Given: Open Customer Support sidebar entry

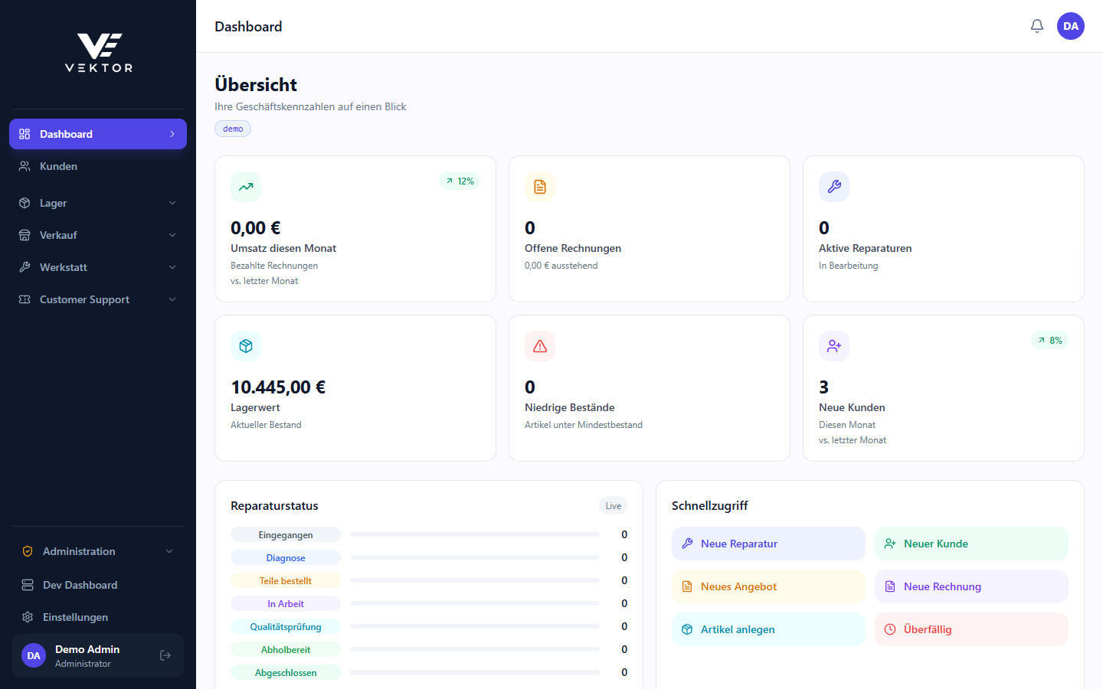Looking at the screenshot, I should point(98,299).
